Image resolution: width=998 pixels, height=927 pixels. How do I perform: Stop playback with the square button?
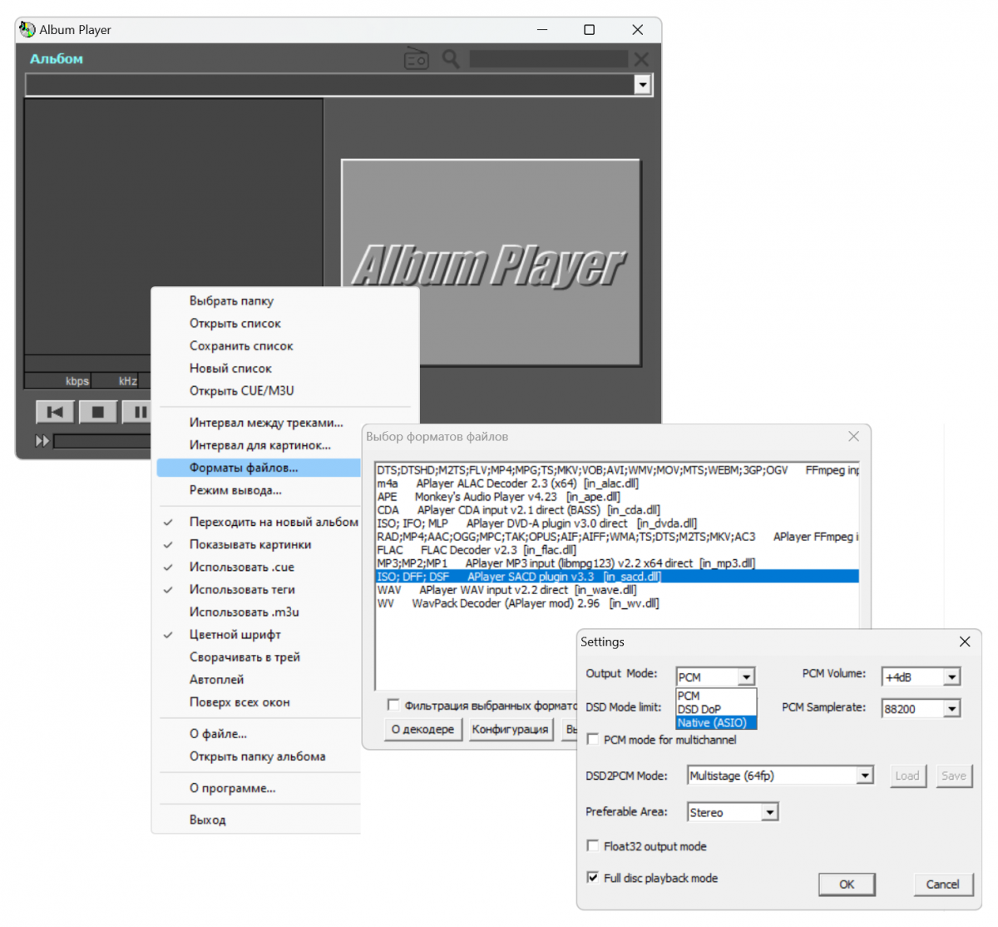(98, 412)
